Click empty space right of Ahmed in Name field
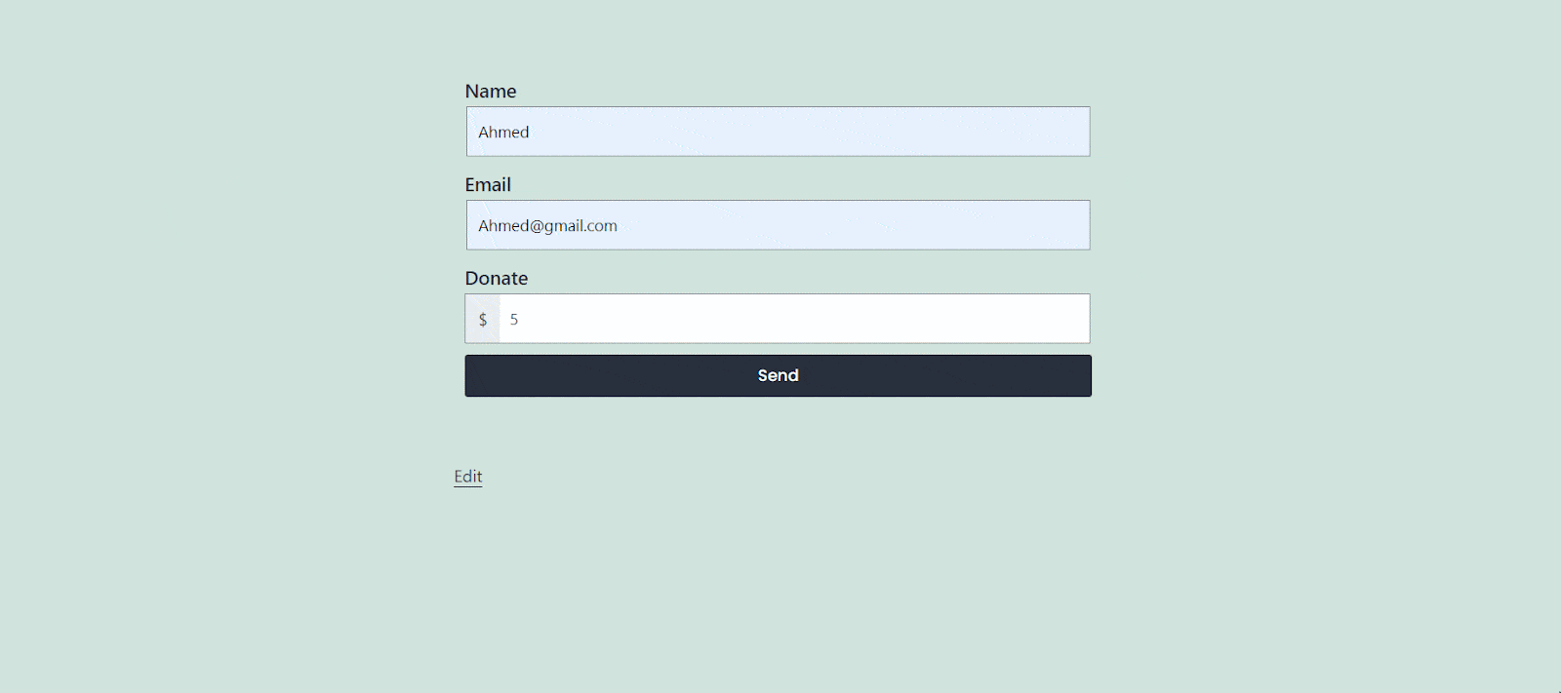 click(829, 132)
